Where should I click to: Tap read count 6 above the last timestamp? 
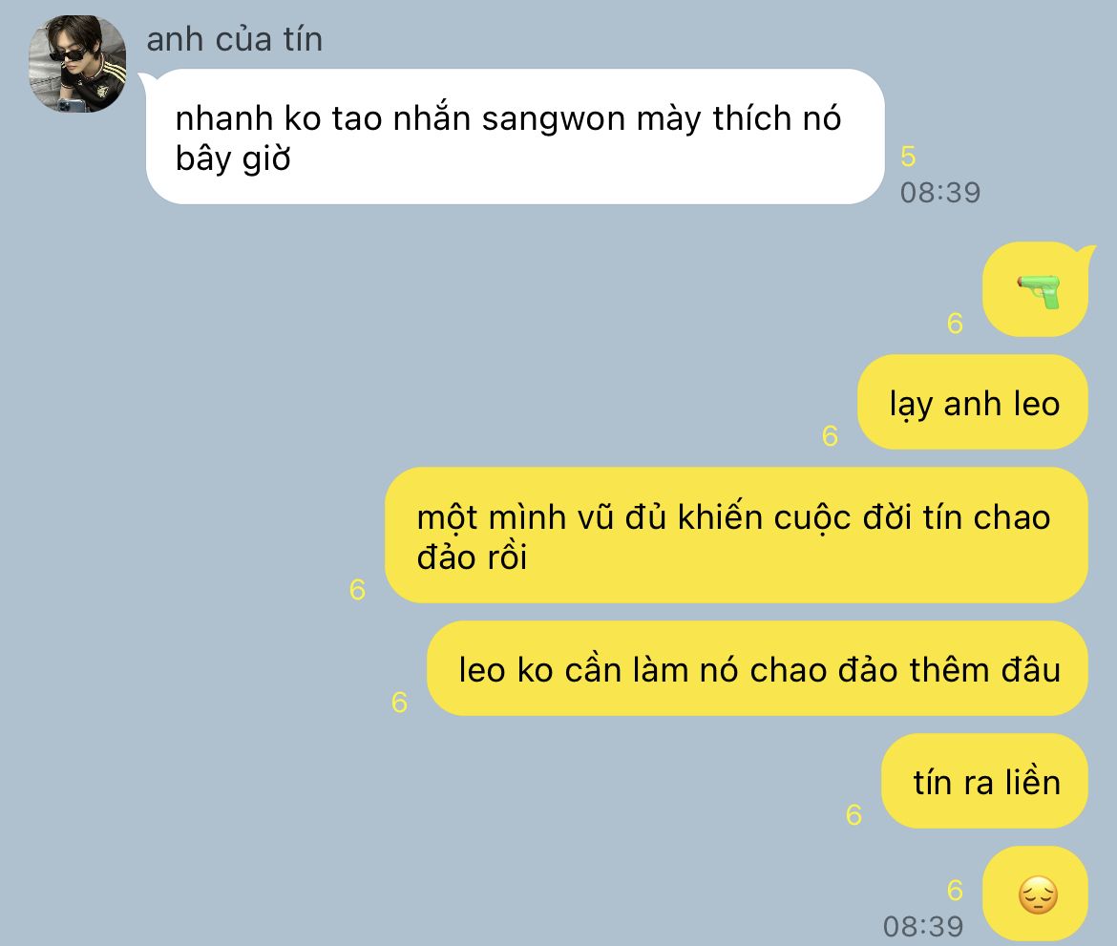[x=956, y=891]
